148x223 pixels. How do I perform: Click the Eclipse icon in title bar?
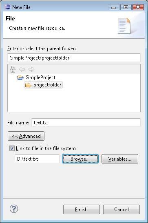pos(7,7)
